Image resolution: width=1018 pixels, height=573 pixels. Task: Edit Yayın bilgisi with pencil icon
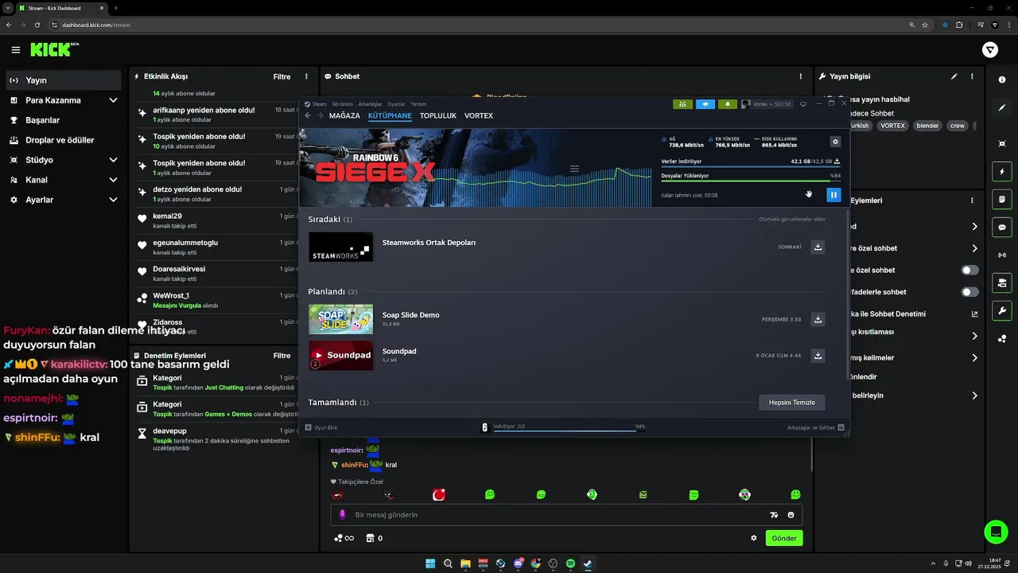tap(954, 76)
